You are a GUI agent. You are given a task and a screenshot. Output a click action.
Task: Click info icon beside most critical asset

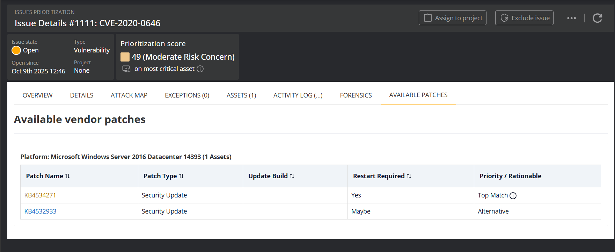point(200,69)
